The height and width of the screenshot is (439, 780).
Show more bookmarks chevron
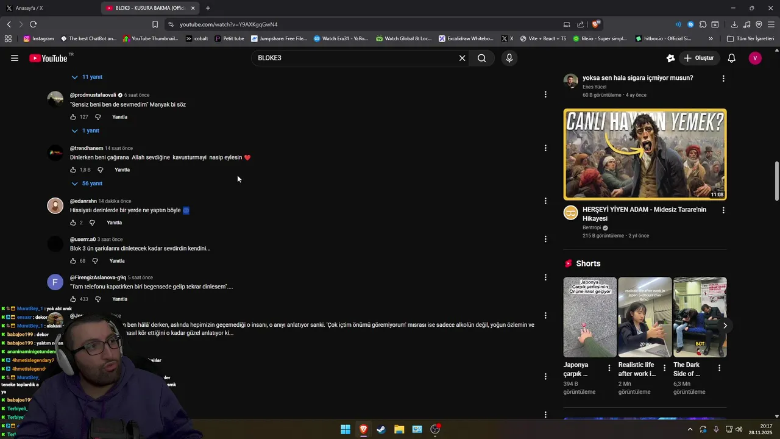pos(711,38)
